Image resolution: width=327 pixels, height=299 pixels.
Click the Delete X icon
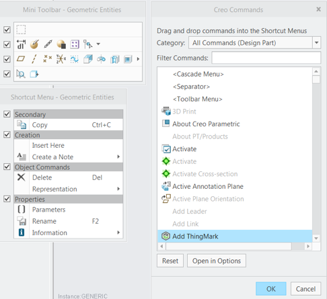(x=22, y=177)
